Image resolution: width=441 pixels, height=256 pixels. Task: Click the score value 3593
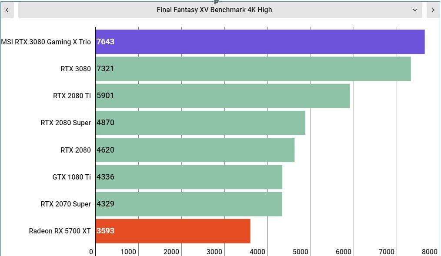[x=106, y=231]
